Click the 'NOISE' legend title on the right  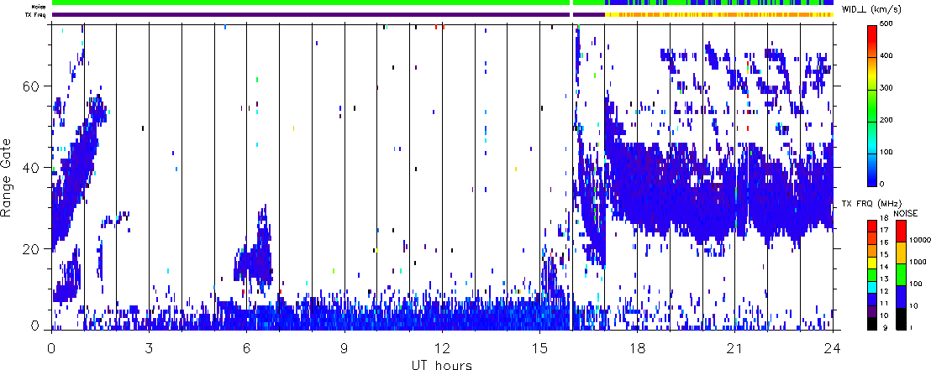[904, 211]
